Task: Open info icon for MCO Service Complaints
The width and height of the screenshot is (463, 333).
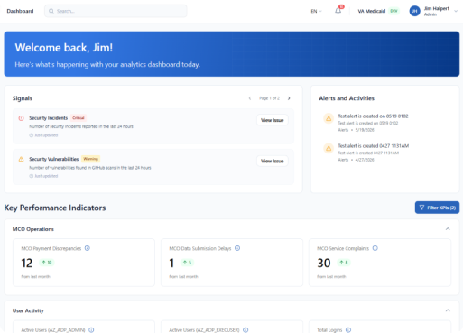Action: [375, 248]
